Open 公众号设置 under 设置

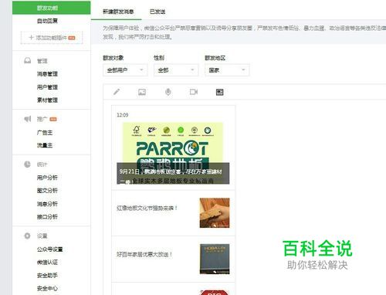coord(50,249)
